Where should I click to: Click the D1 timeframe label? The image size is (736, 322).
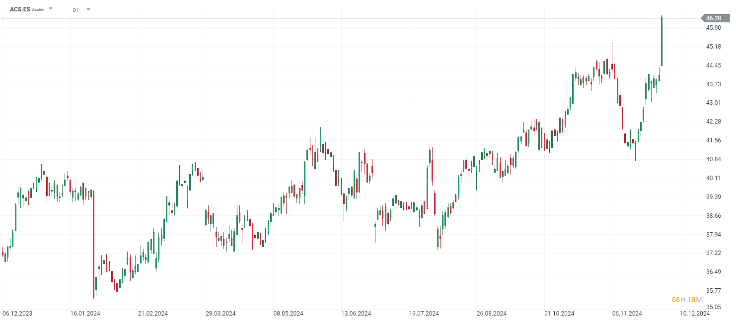(x=75, y=10)
